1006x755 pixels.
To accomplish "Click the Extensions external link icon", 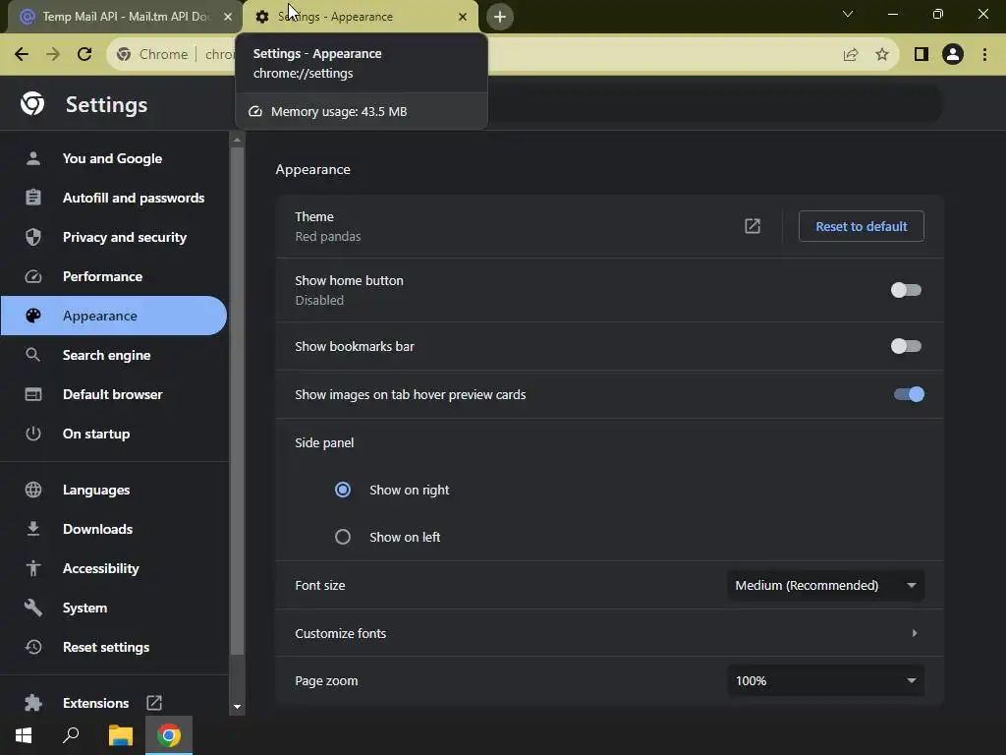I will (x=154, y=702).
